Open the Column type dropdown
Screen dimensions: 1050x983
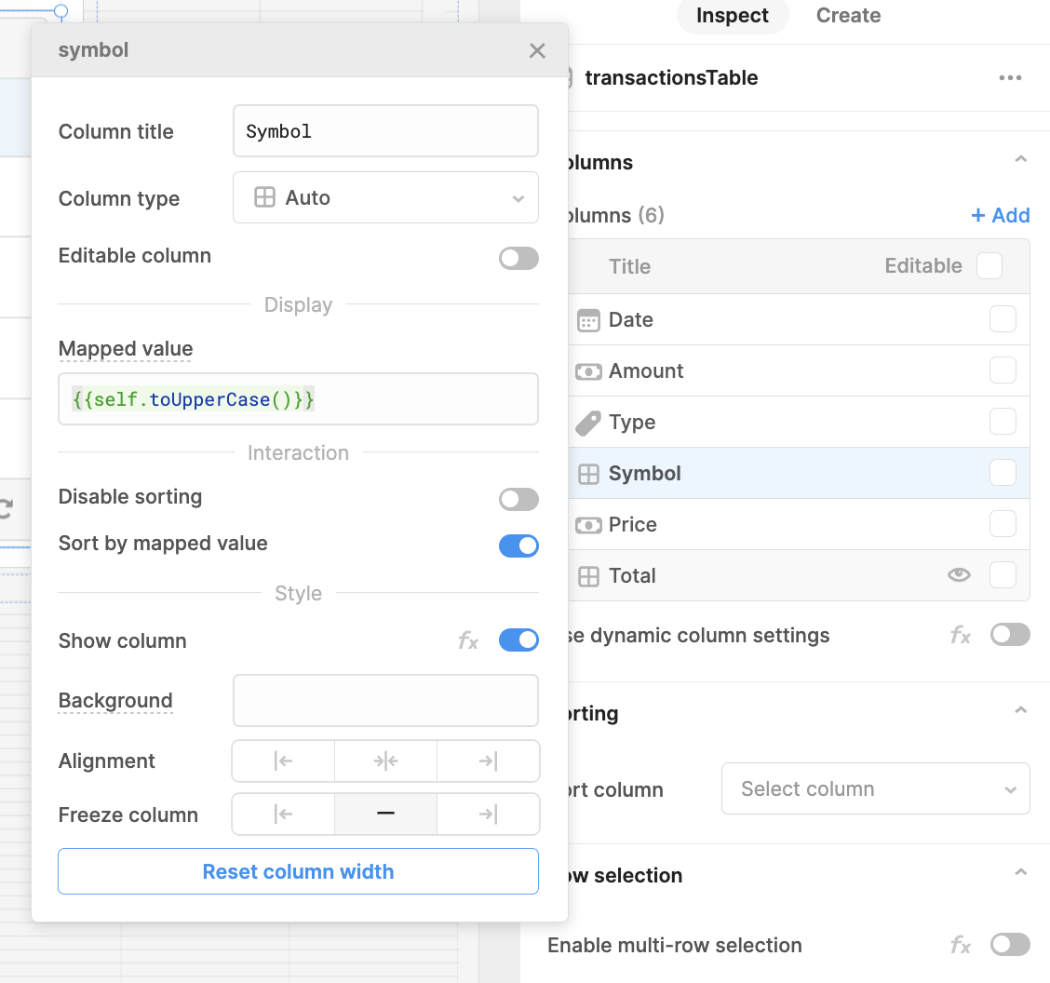[x=385, y=197]
